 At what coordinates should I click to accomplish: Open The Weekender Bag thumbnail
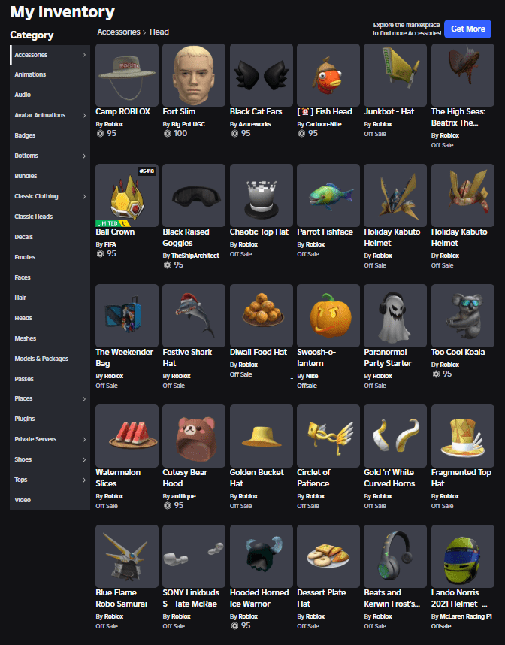coord(127,316)
